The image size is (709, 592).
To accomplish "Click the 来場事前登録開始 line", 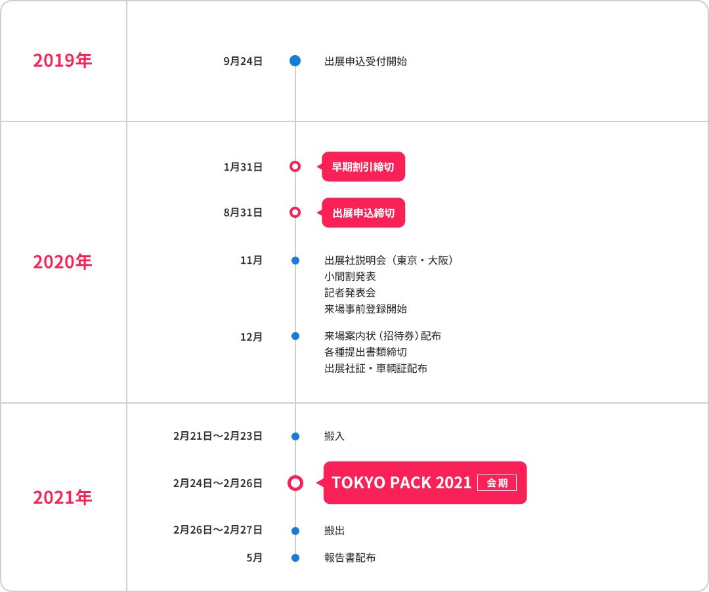I will pyautogui.click(x=366, y=309).
